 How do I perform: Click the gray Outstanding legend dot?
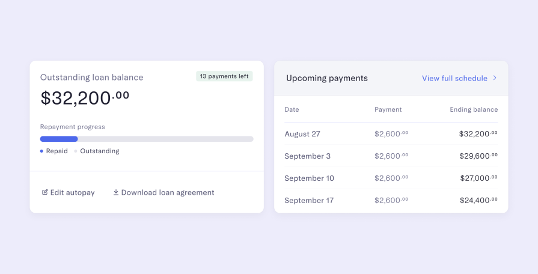(76, 151)
